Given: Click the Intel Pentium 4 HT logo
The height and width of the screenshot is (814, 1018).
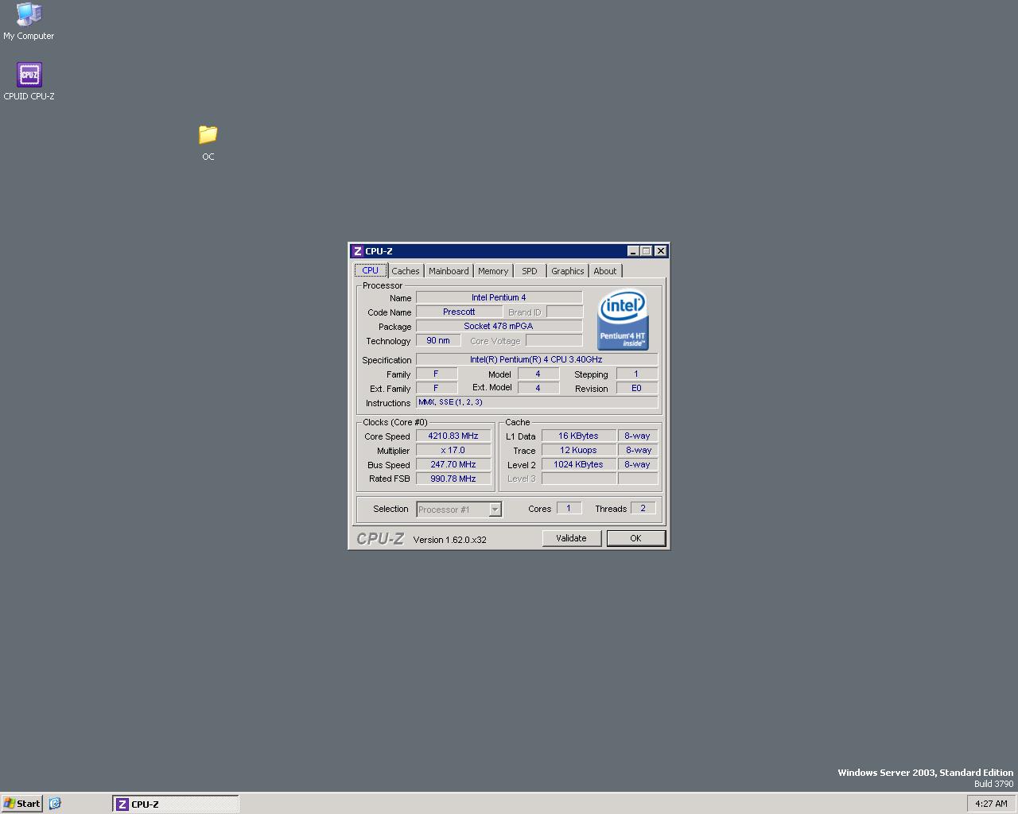Looking at the screenshot, I should point(623,319).
